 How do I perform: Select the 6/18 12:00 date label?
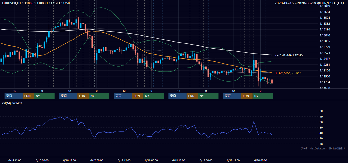click(179, 160)
